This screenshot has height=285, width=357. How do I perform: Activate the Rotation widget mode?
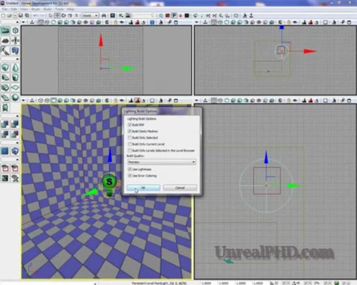coord(64,15)
